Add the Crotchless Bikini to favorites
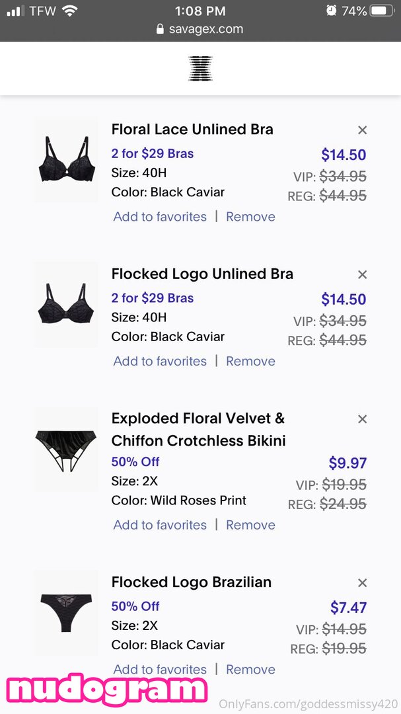 [160, 525]
